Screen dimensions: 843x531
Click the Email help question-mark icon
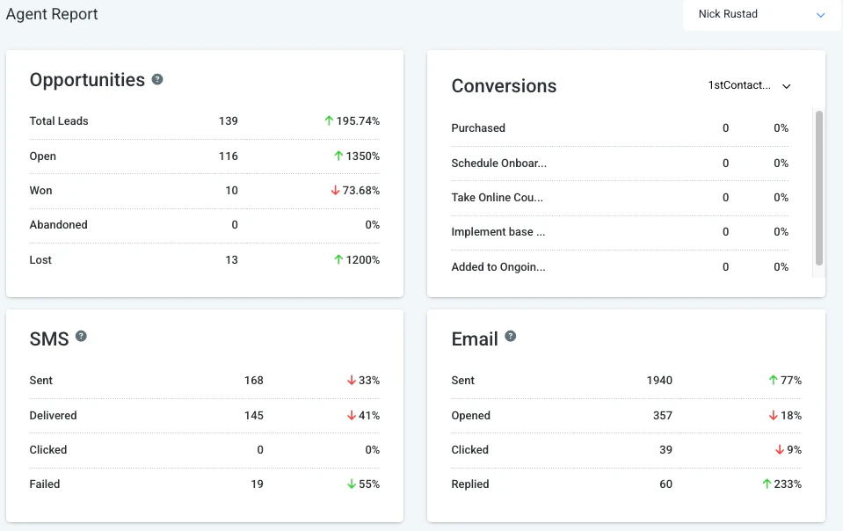click(510, 337)
